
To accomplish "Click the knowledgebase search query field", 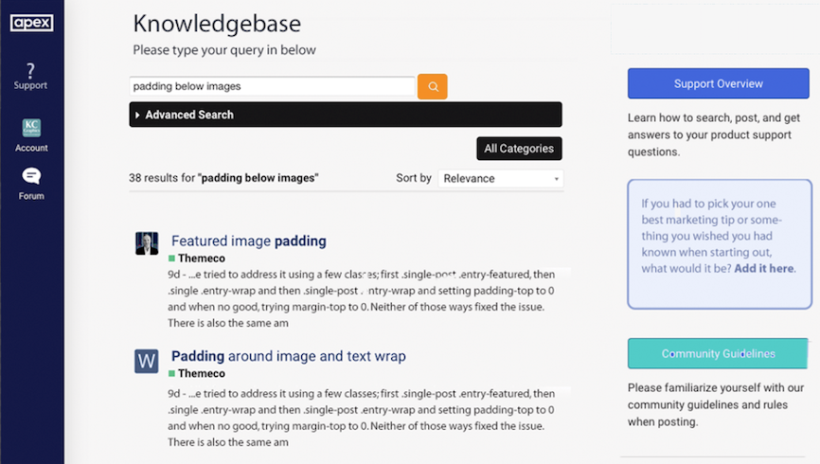I will [272, 86].
